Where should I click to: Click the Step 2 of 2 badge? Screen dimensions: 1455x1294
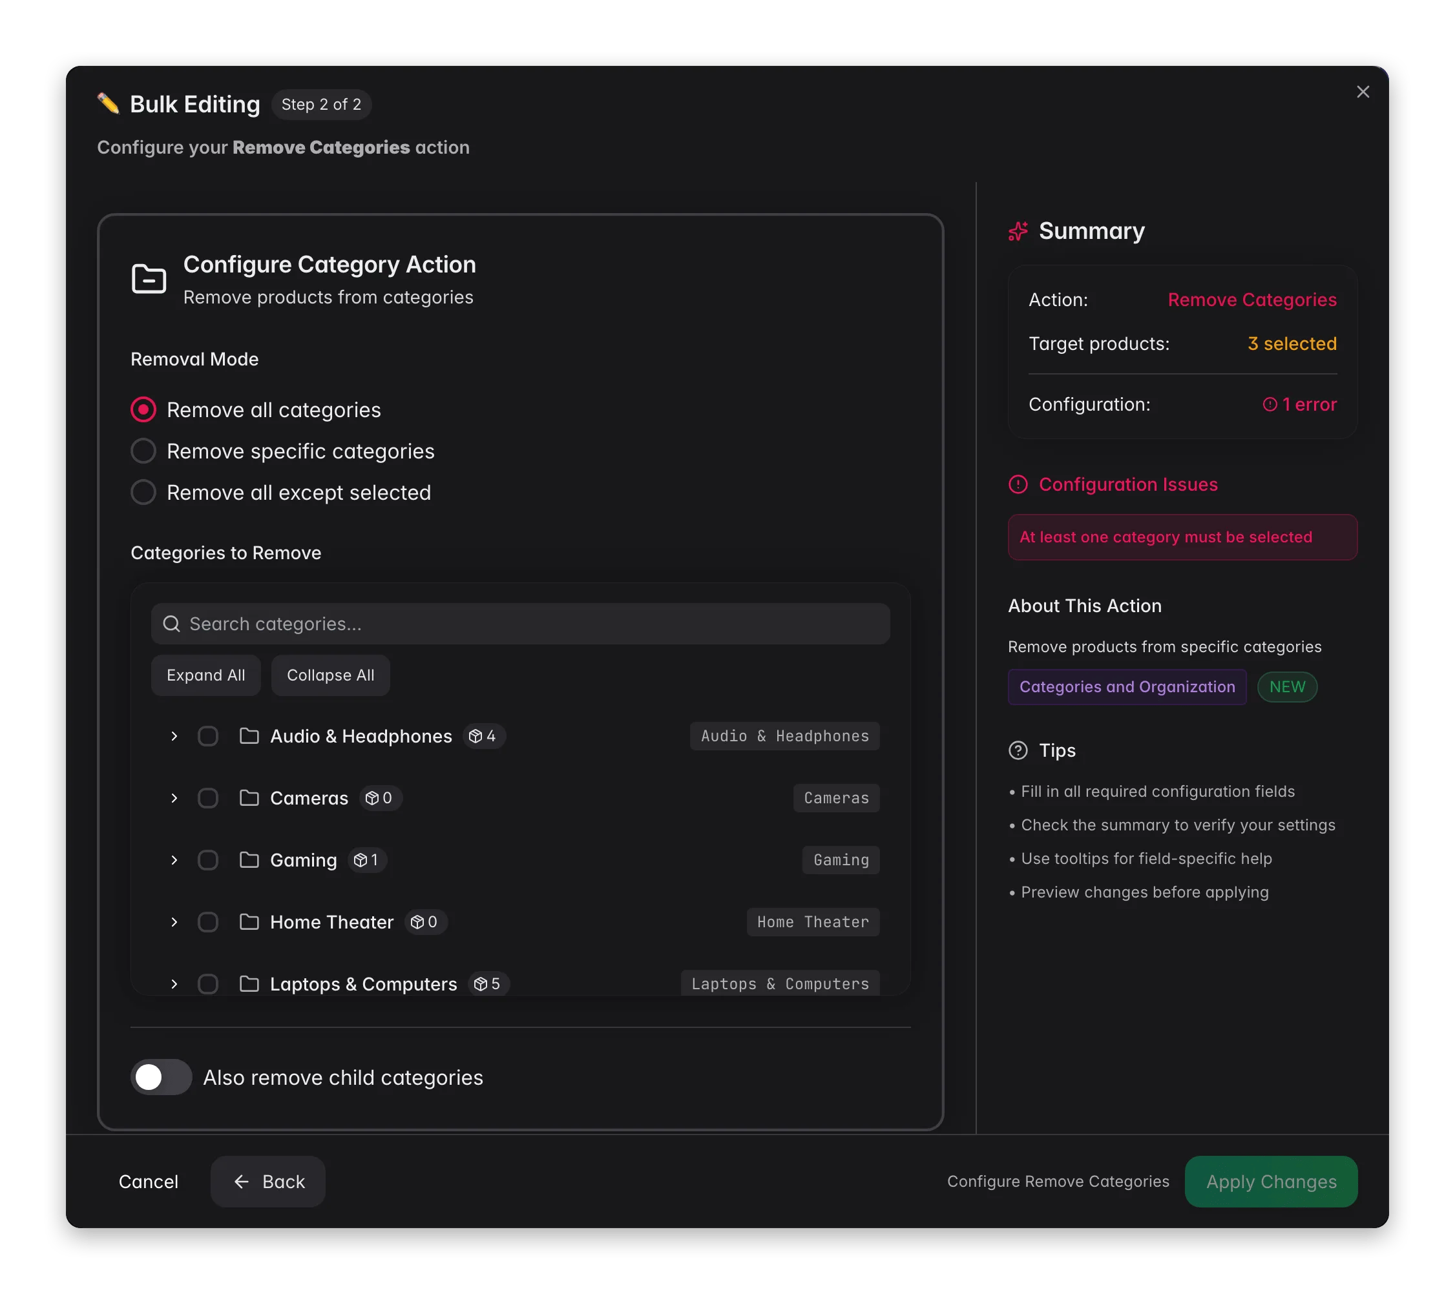pyautogui.click(x=321, y=105)
